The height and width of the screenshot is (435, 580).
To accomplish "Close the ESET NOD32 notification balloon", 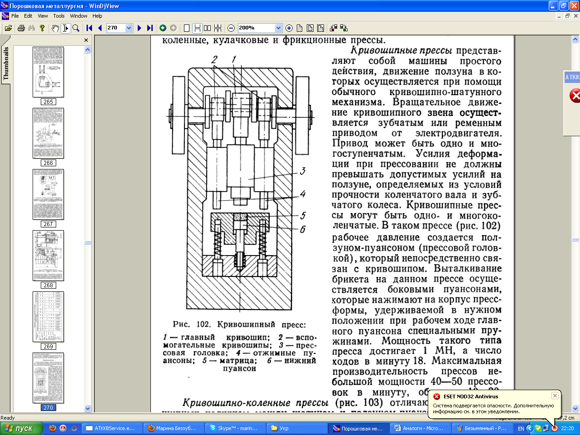I will (x=555, y=396).
